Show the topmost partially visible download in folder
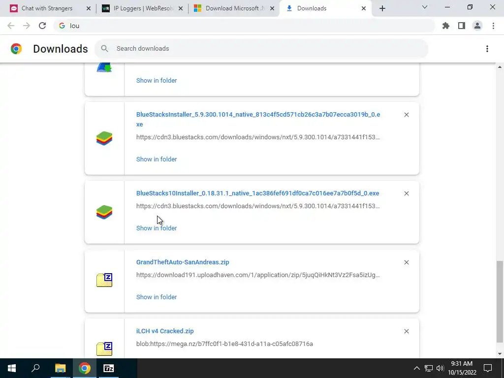This screenshot has width=504, height=378. pos(157,80)
